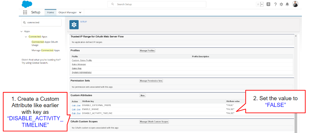This screenshot has width=310, height=133.
Task: Click the Setup gear tile icon
Action: pyautogui.click(x=74, y=25)
